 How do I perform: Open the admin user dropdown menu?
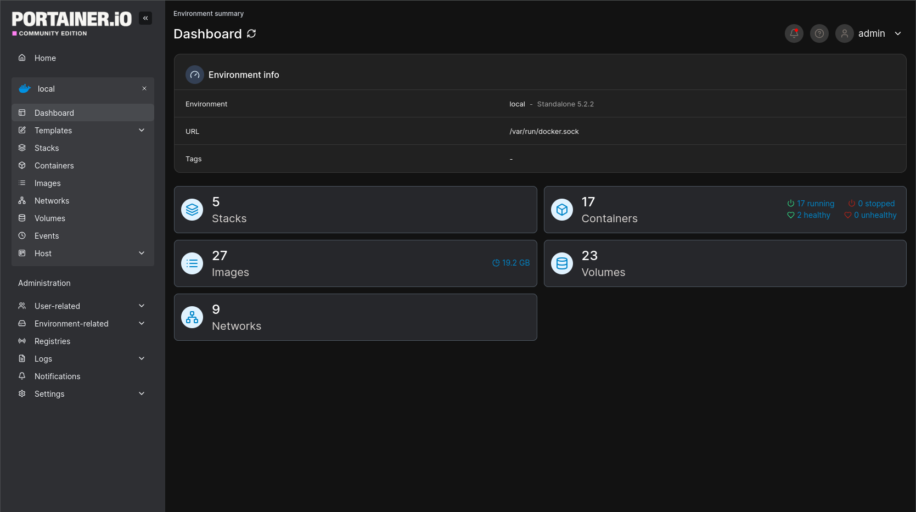pyautogui.click(x=898, y=33)
